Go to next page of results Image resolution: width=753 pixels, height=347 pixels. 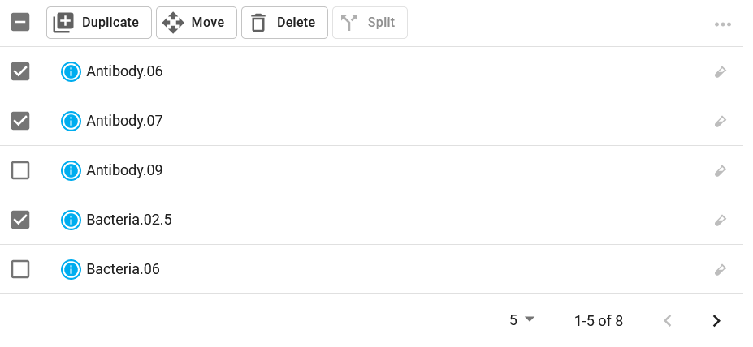click(716, 320)
